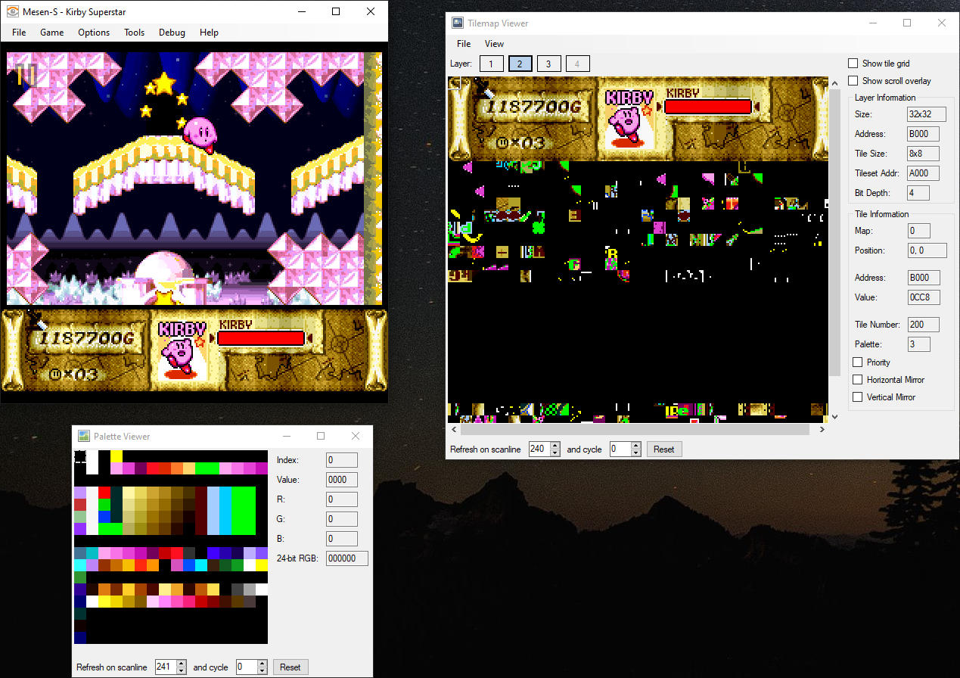Open the Help menu in Mesen-S

[x=210, y=33]
